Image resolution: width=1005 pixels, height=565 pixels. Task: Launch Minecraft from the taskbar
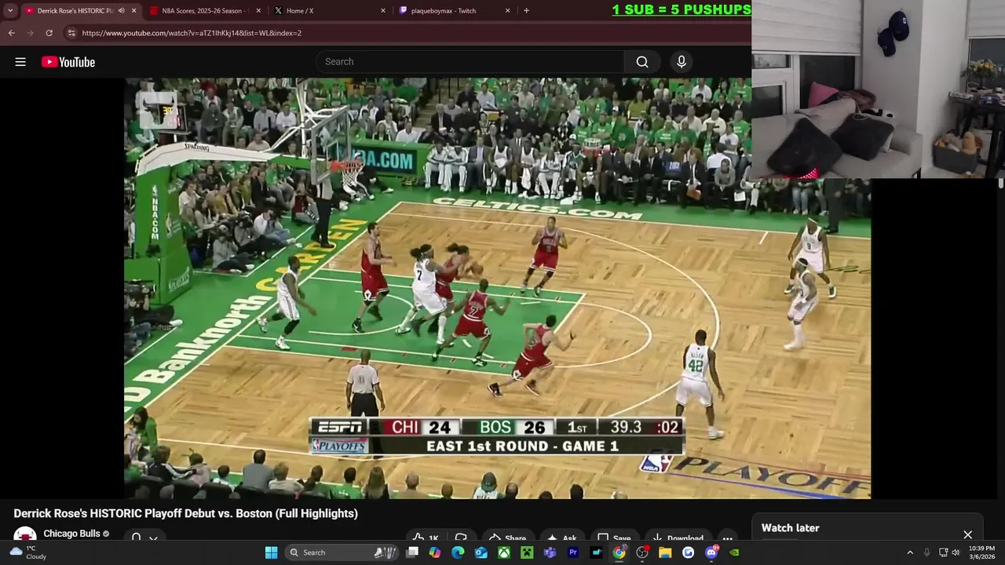(527, 552)
